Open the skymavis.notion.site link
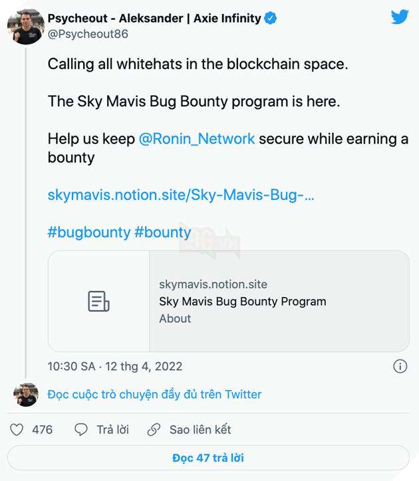Viewport: 419px width, 481px height. coord(181,195)
